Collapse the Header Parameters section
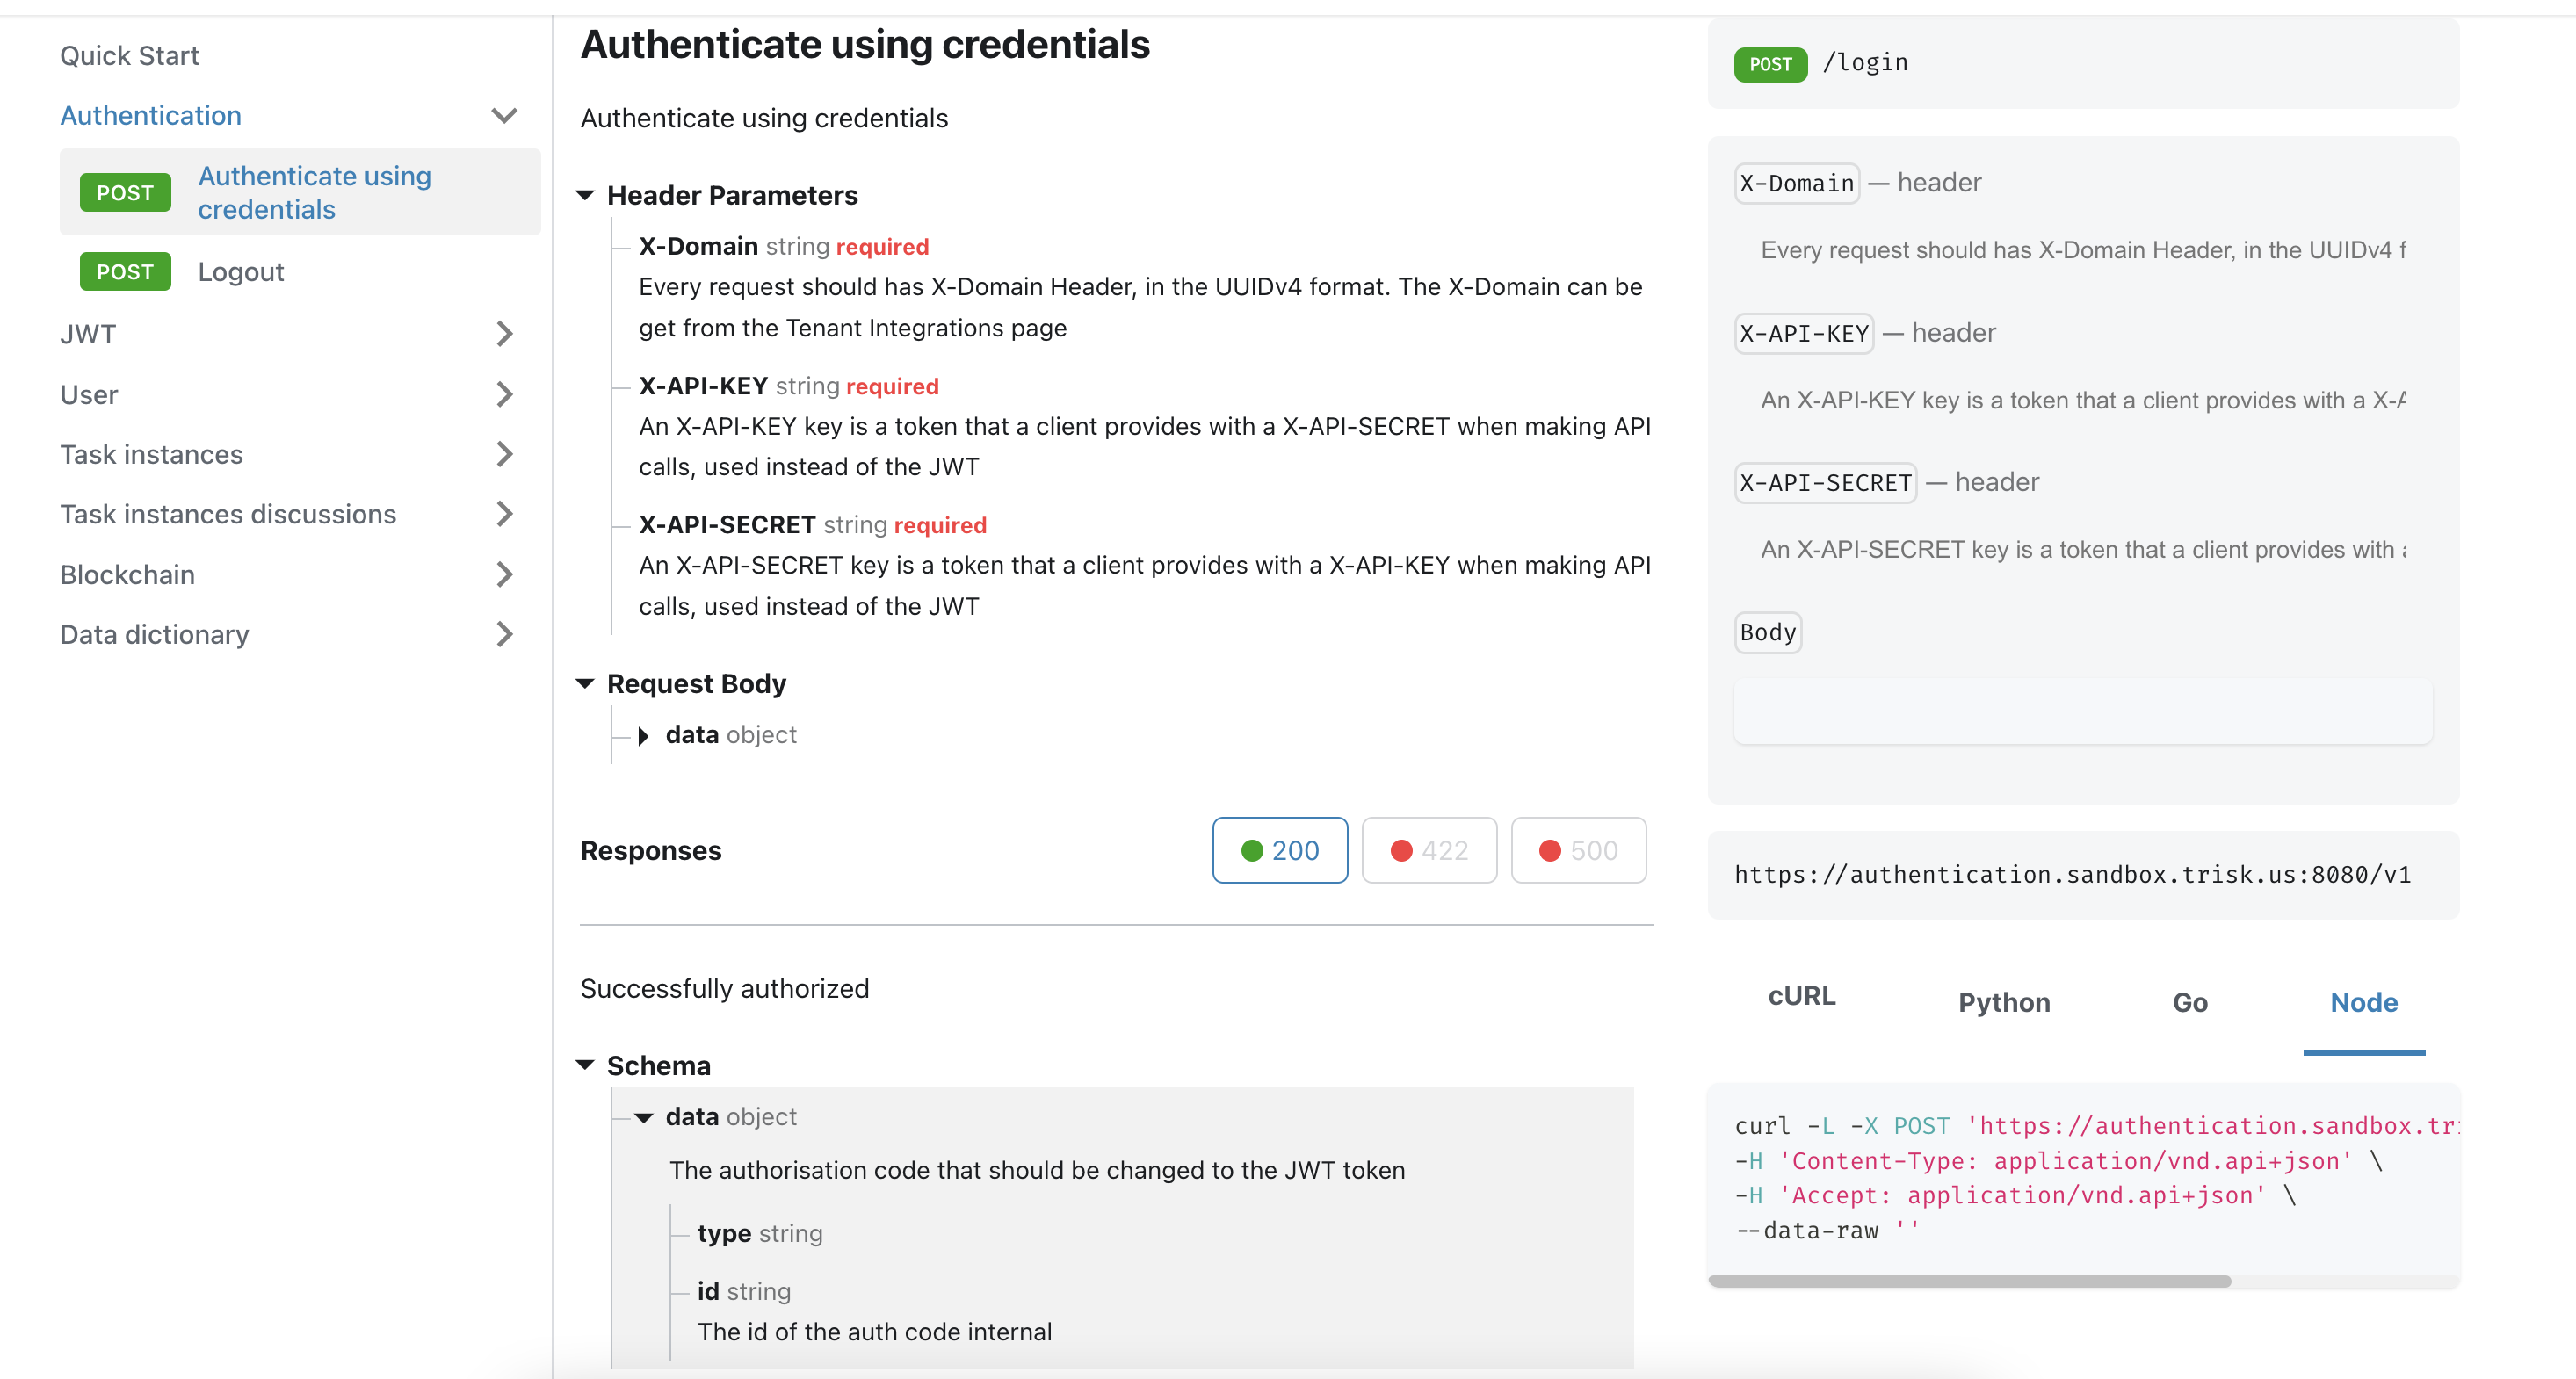Viewport: 2576px width, 1379px height. (586, 195)
